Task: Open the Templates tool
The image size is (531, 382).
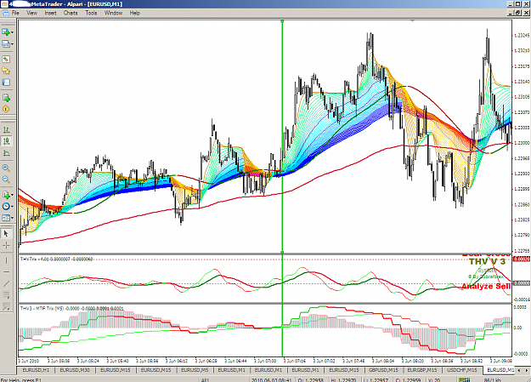Action: click(6, 218)
